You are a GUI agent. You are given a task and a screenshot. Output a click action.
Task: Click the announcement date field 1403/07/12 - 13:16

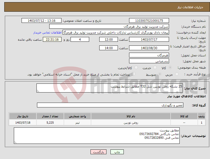pos(42,21)
